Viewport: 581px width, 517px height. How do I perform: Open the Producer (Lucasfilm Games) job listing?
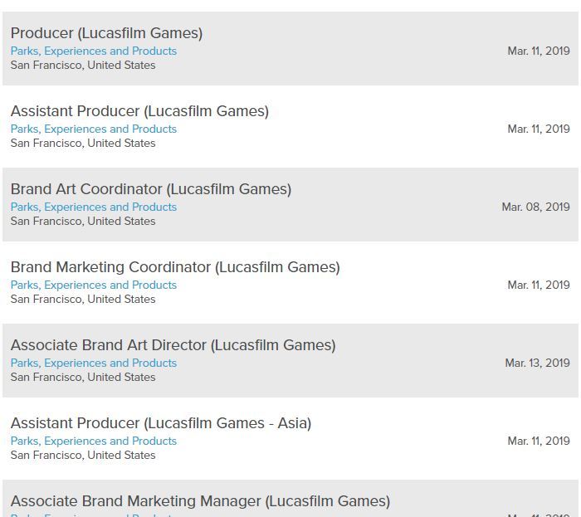tap(106, 33)
